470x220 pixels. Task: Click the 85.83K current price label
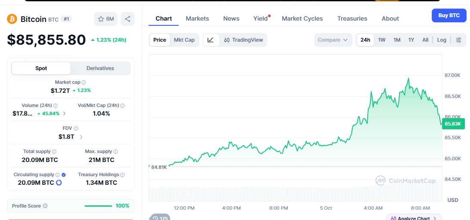(453, 124)
